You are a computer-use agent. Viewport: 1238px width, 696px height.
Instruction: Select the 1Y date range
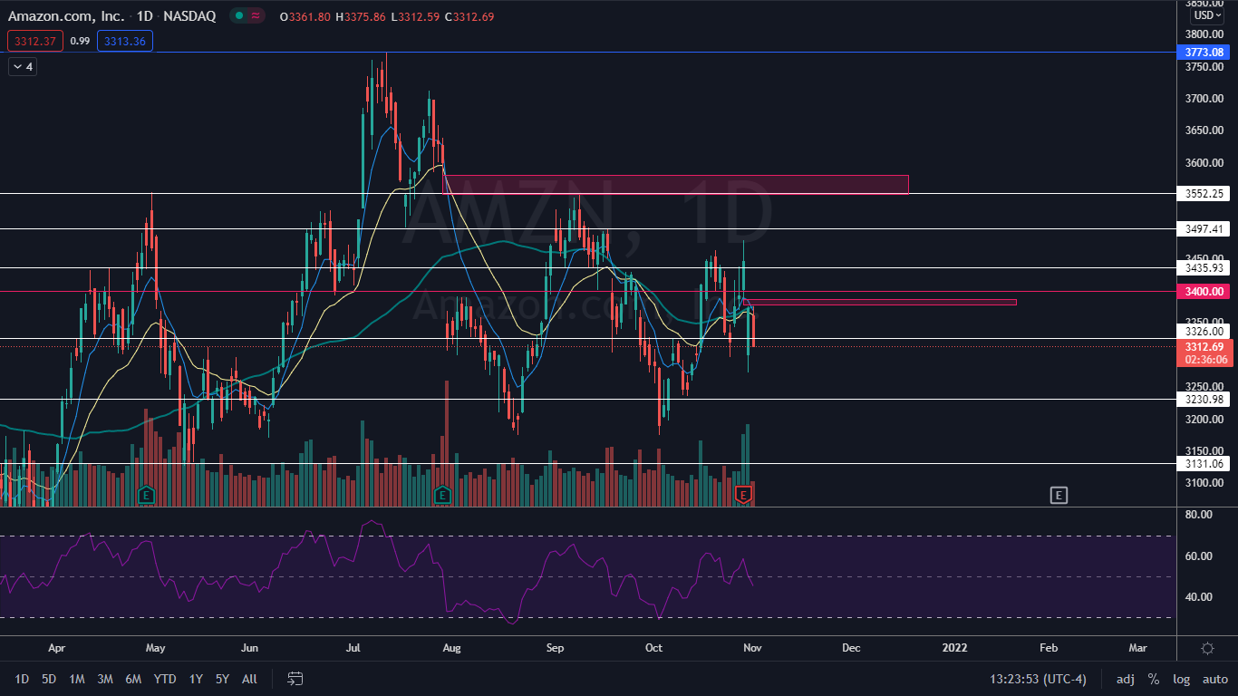(x=196, y=679)
